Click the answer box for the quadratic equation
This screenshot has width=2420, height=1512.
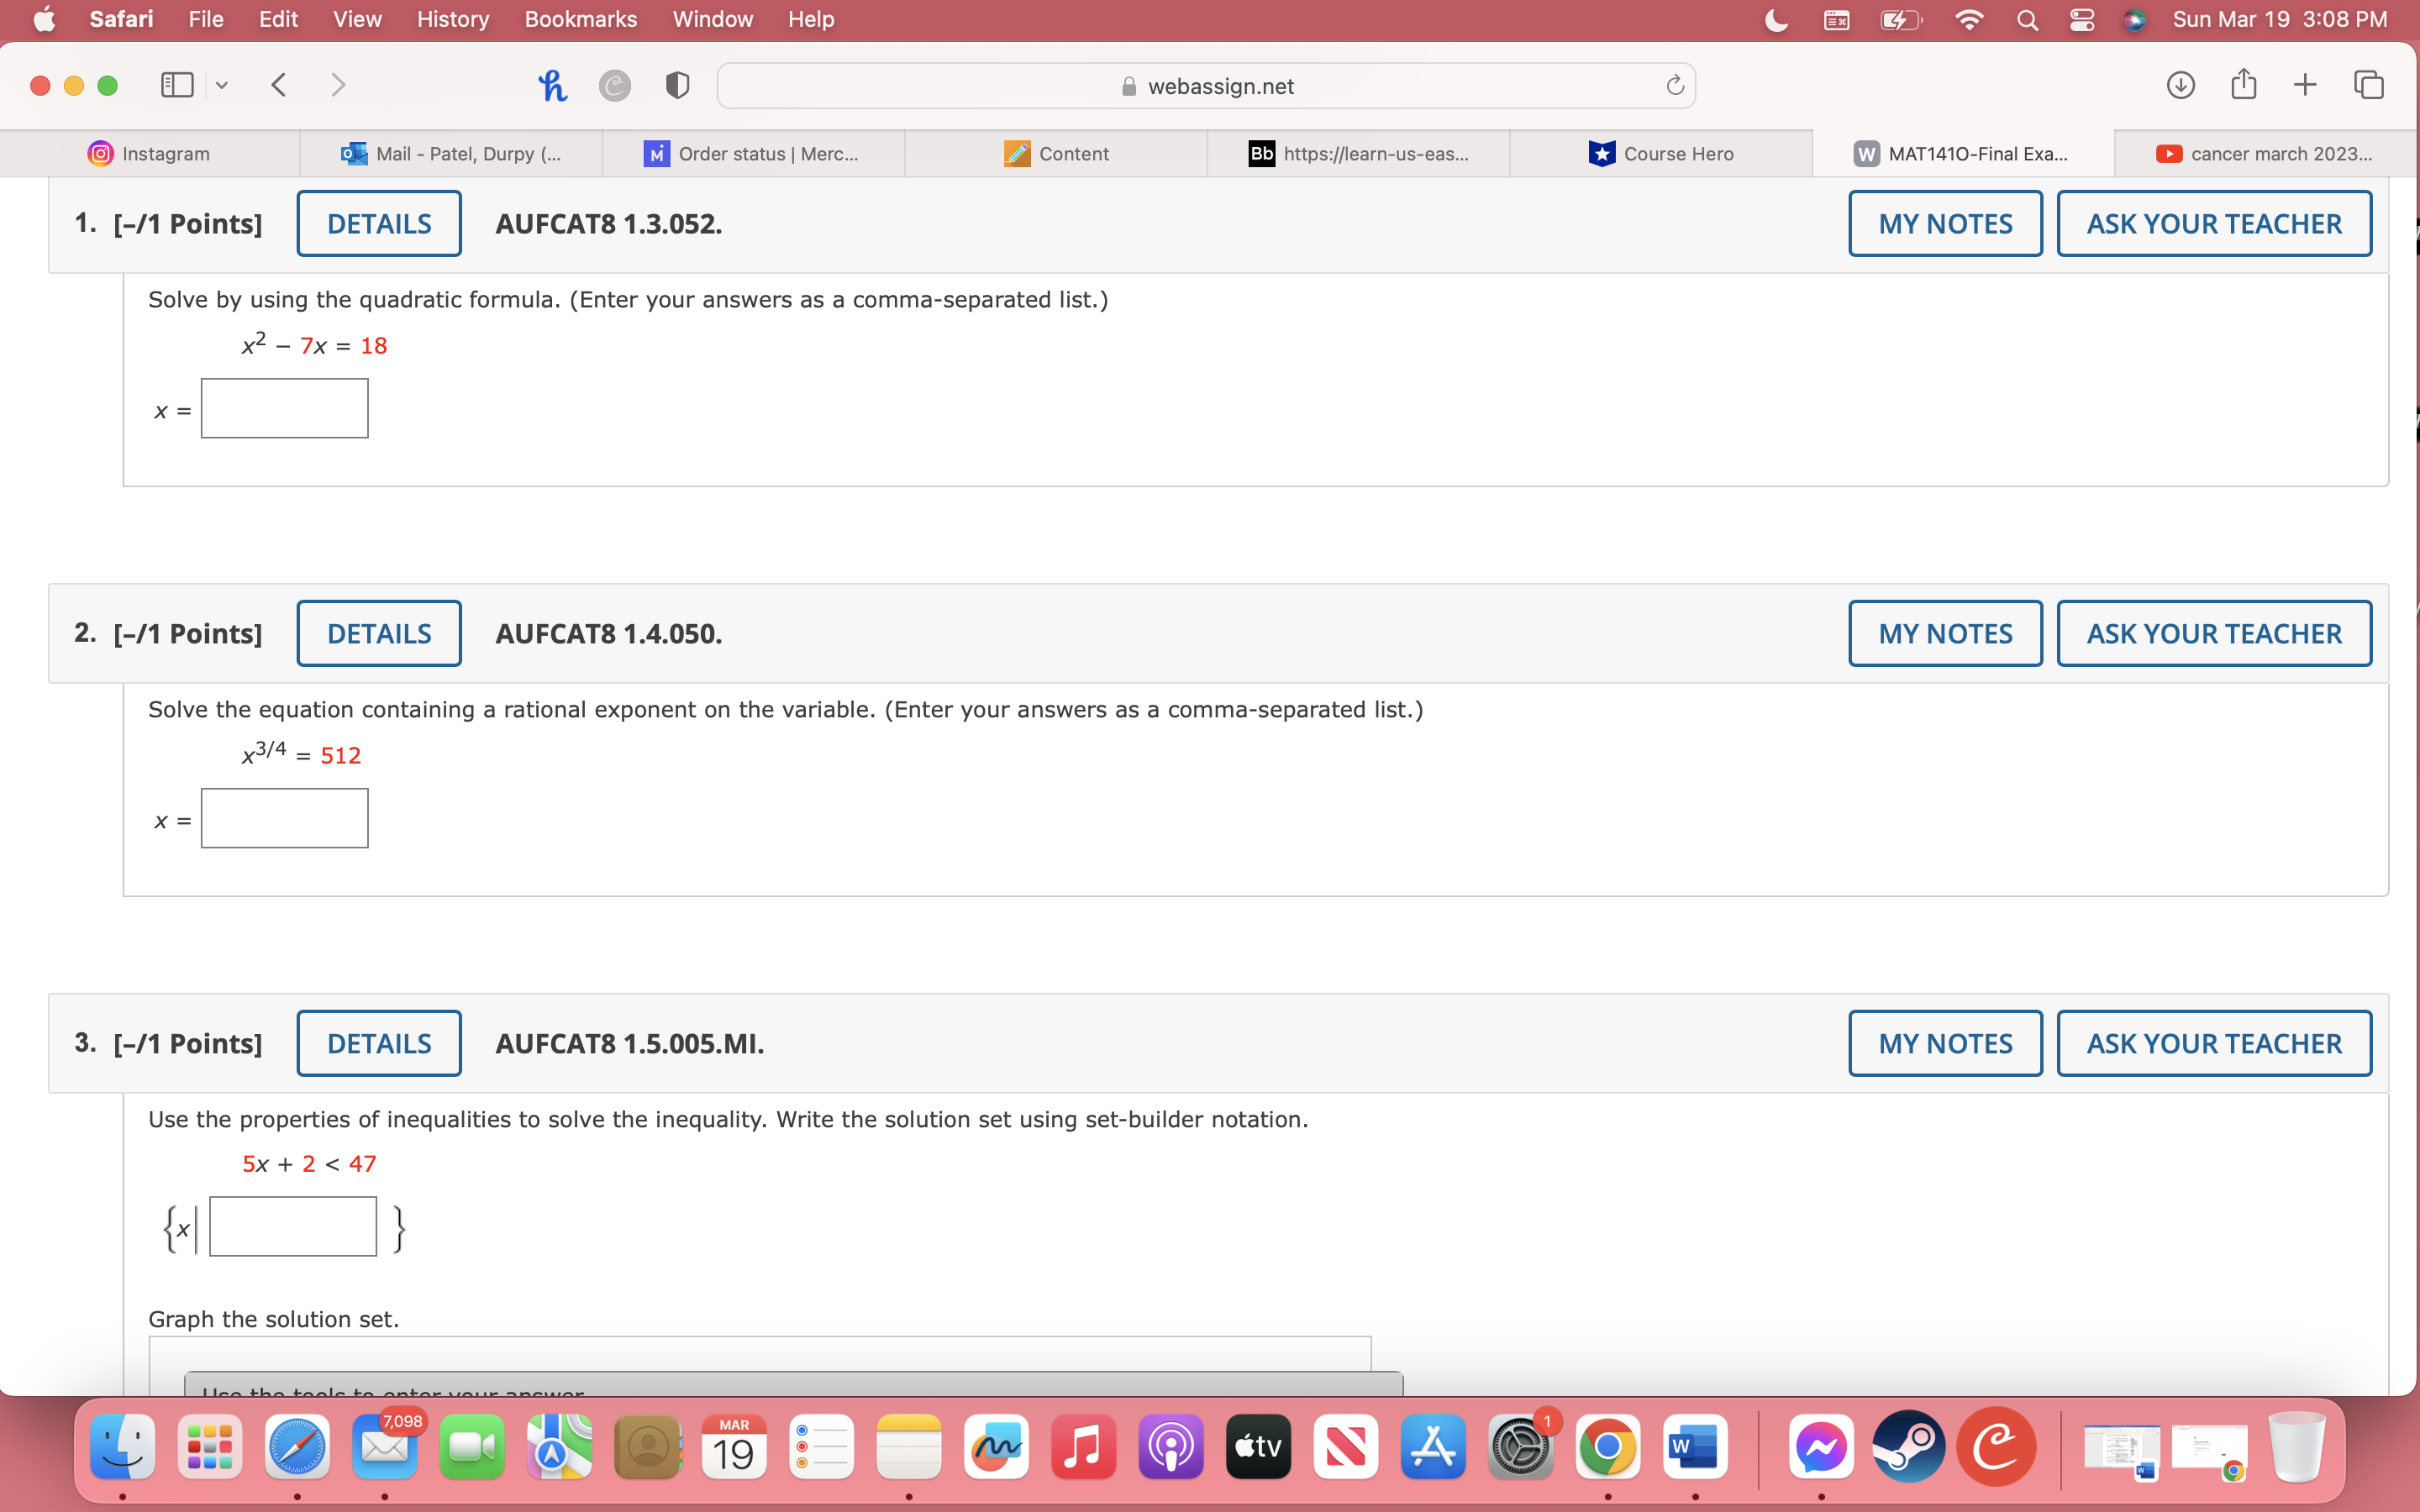click(284, 408)
